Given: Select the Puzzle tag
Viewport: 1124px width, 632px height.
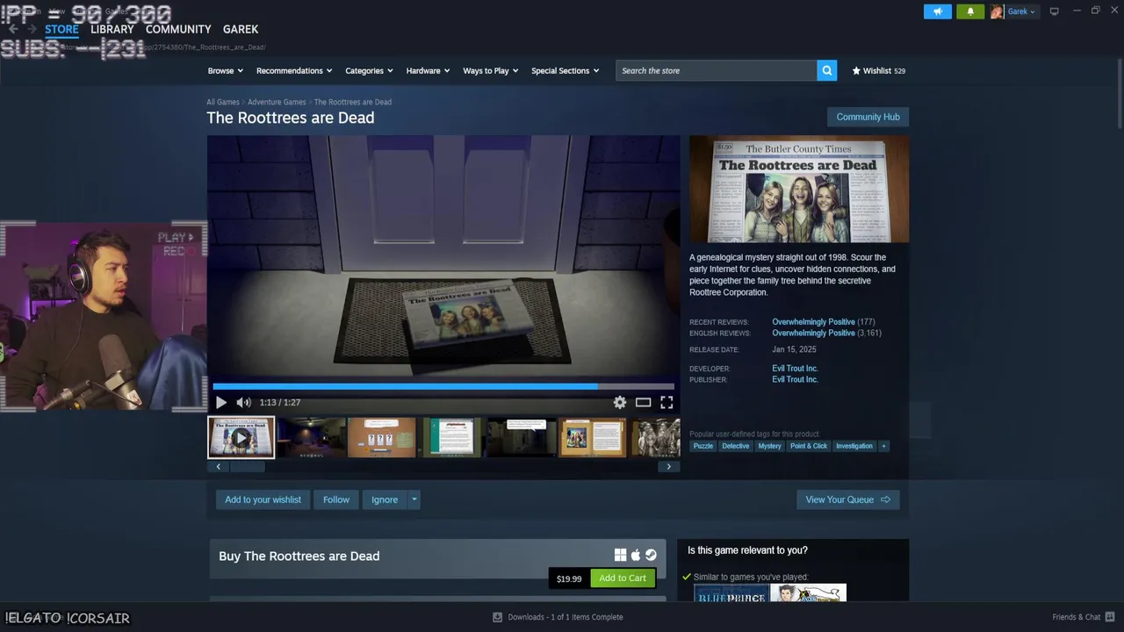Looking at the screenshot, I should [x=703, y=446].
